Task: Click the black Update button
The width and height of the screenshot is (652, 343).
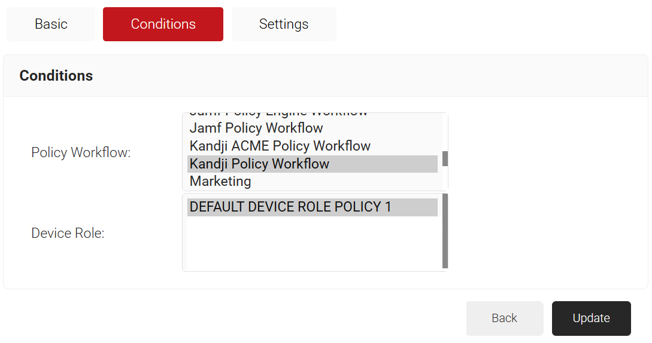Action: click(x=591, y=318)
